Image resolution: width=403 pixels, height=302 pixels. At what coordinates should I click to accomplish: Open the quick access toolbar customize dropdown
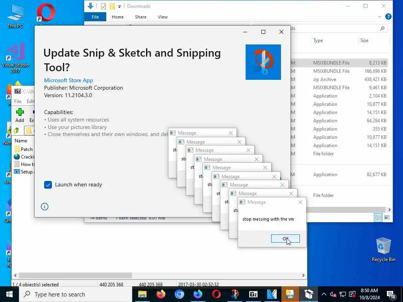point(120,7)
